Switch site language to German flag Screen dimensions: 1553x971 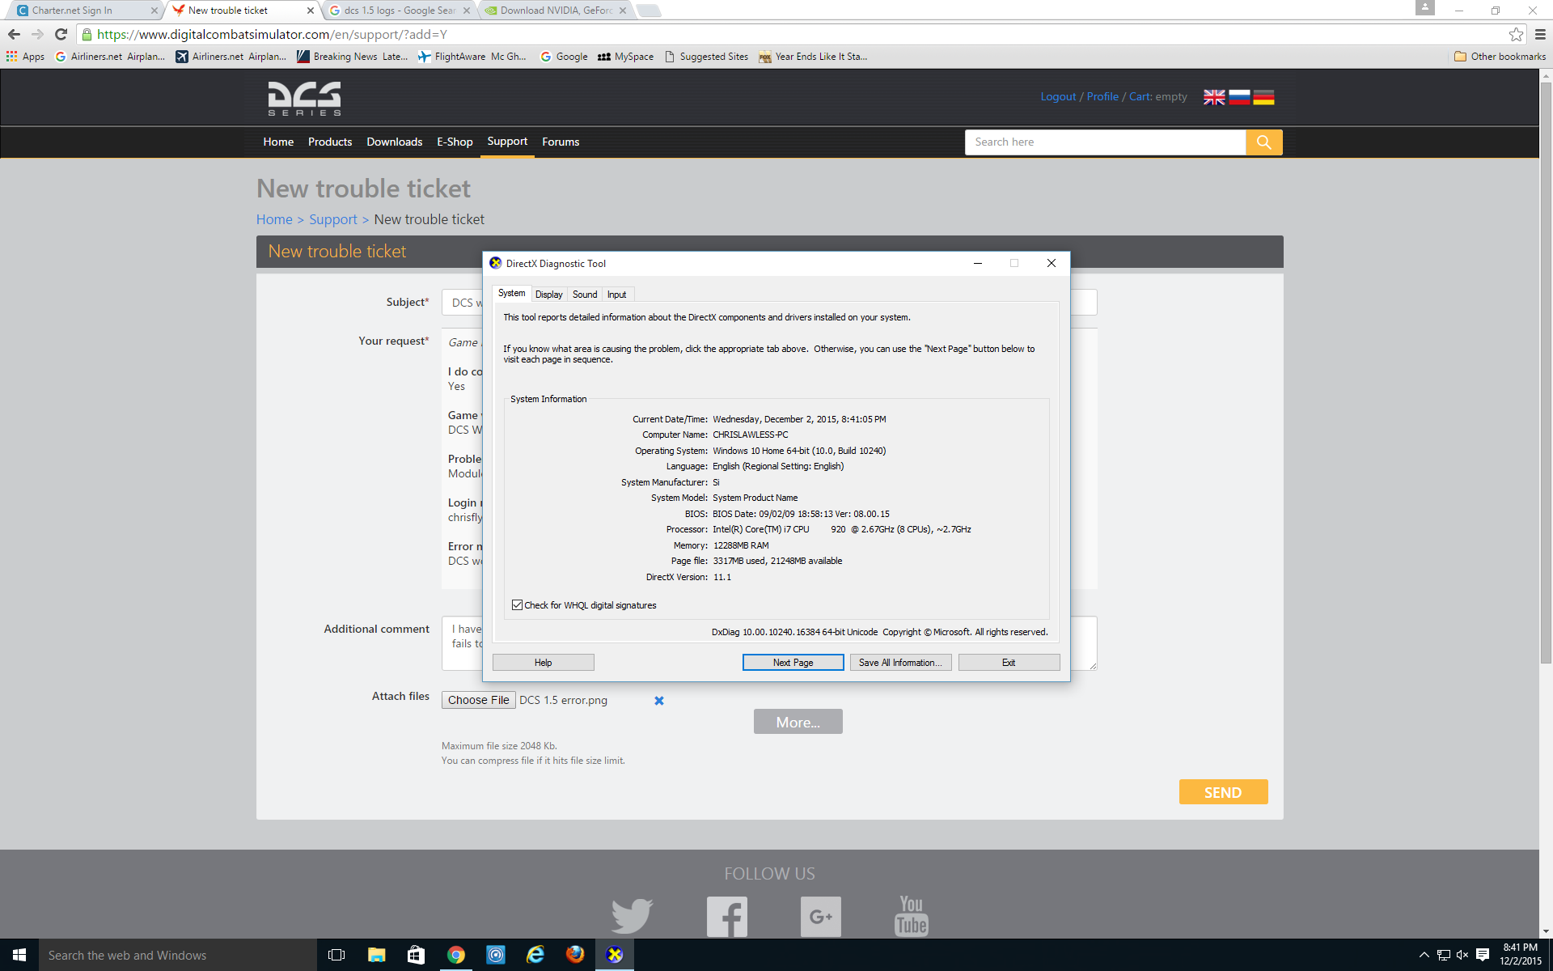pos(1263,97)
